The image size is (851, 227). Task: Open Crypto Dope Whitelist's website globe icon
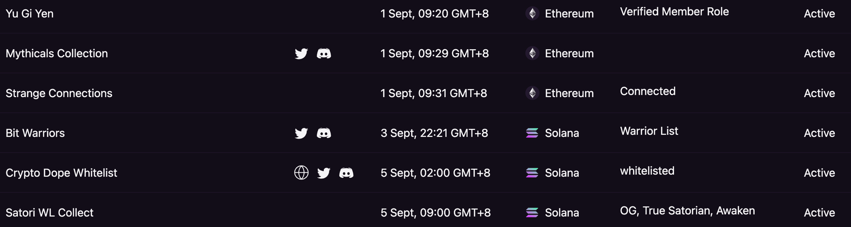click(301, 173)
